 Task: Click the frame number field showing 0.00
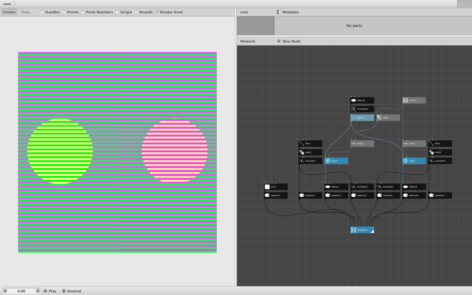[21, 291]
